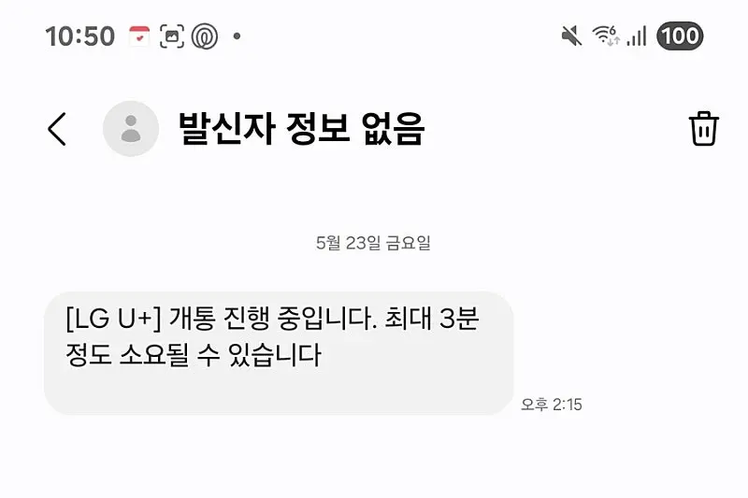Tap the 오후 2:15 message timestamp
748x498 pixels.
(x=552, y=405)
